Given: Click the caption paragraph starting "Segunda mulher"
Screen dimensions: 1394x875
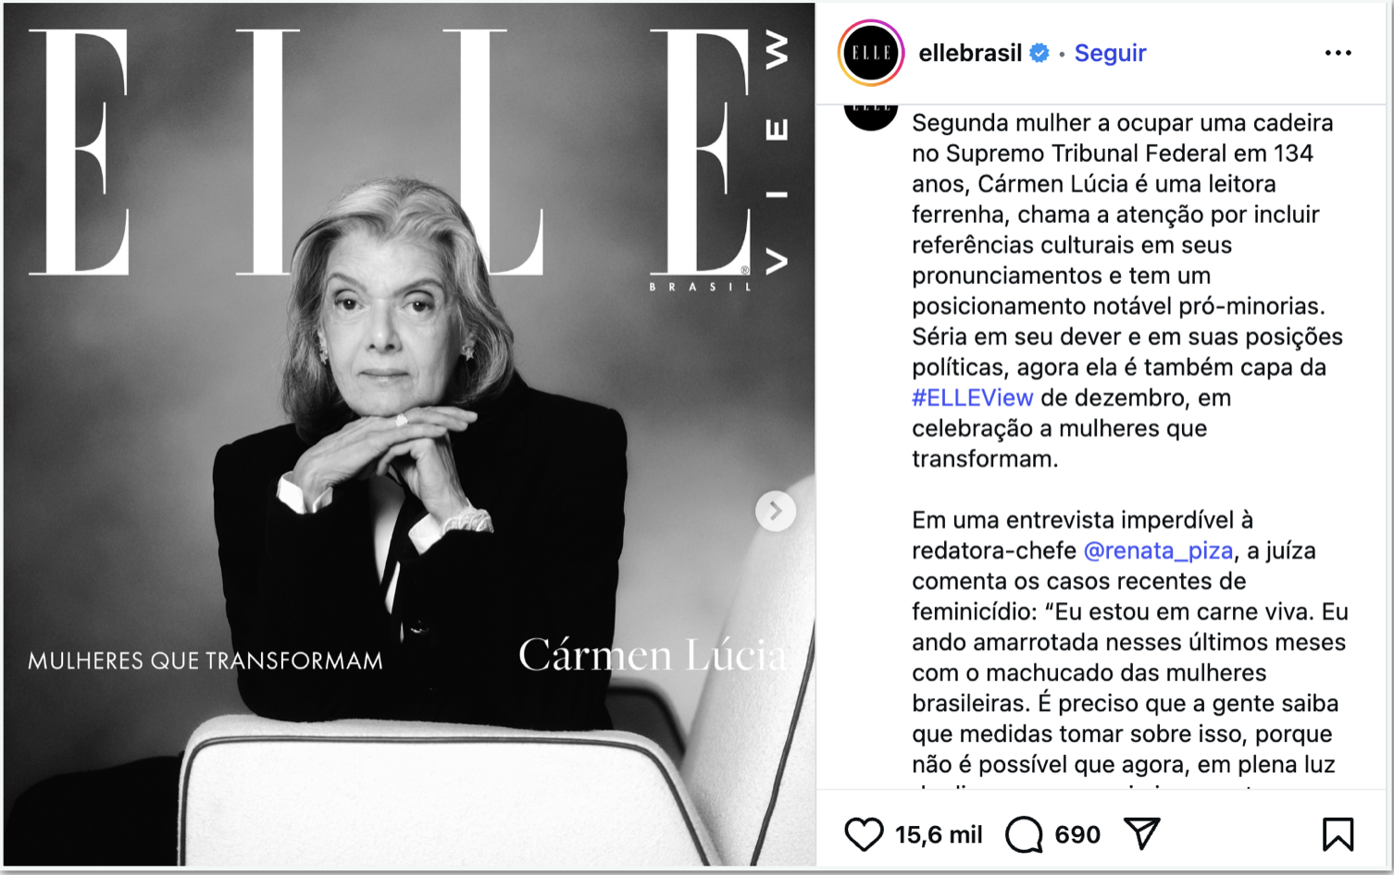Looking at the screenshot, I should coord(1127,290).
